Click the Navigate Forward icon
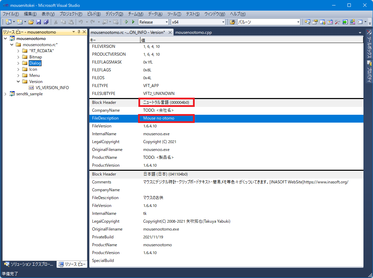 tap(116, 22)
